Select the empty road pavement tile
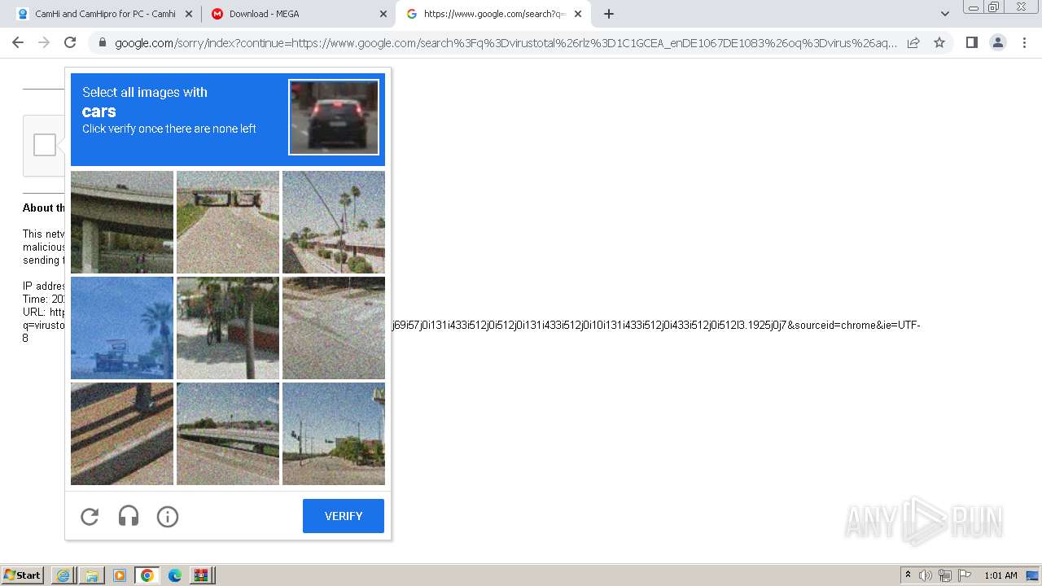 [334, 328]
